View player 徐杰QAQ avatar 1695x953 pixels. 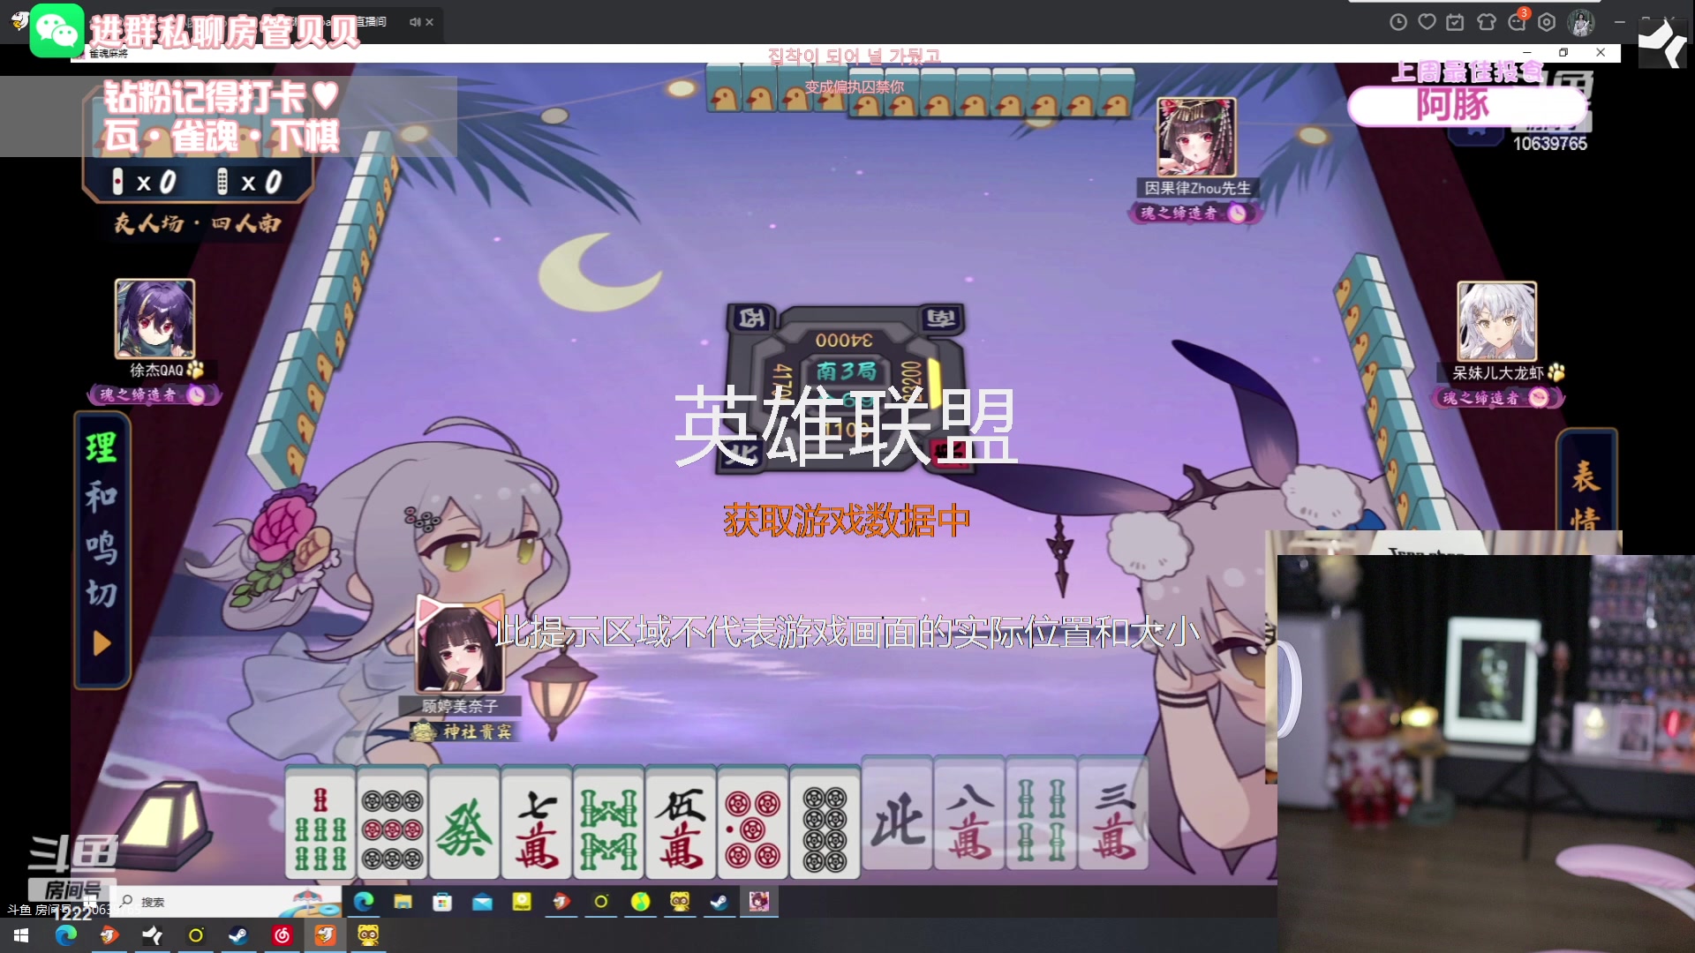tap(154, 318)
